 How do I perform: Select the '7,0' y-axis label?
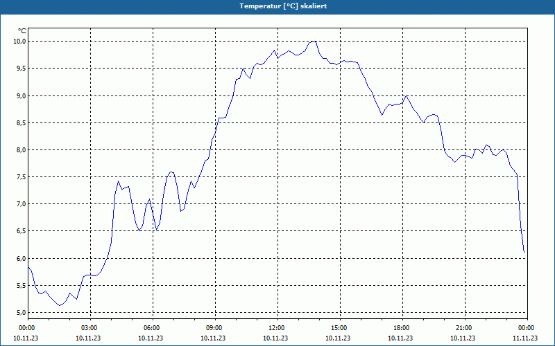(x=22, y=204)
